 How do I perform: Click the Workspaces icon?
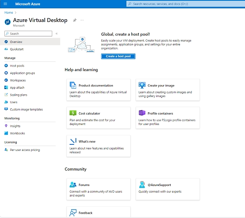pyautogui.click(x=6, y=80)
